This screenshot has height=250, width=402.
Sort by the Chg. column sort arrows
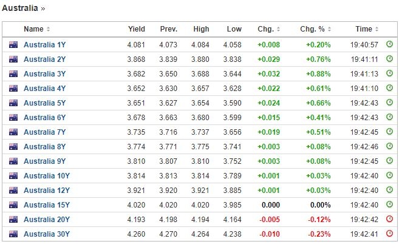pos(278,29)
